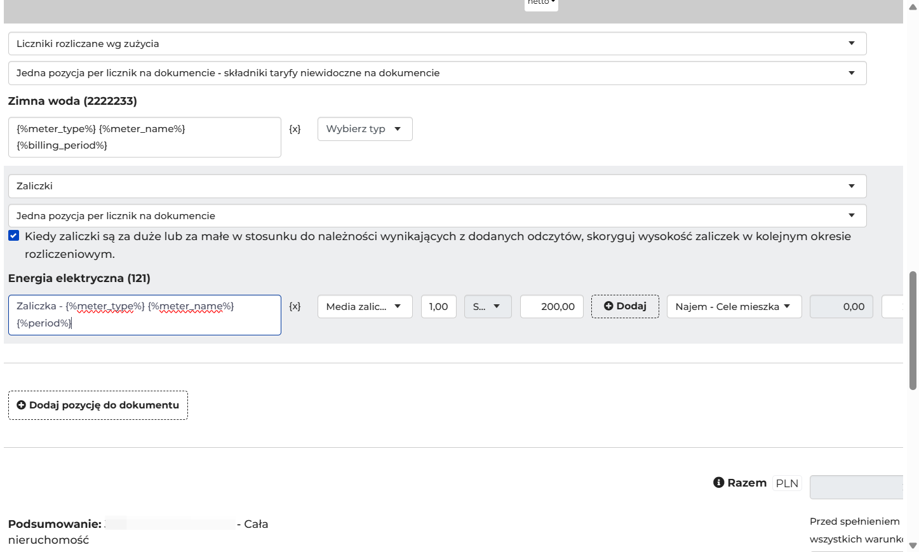Expand the 'Zaliczki' dropdown

437,186
